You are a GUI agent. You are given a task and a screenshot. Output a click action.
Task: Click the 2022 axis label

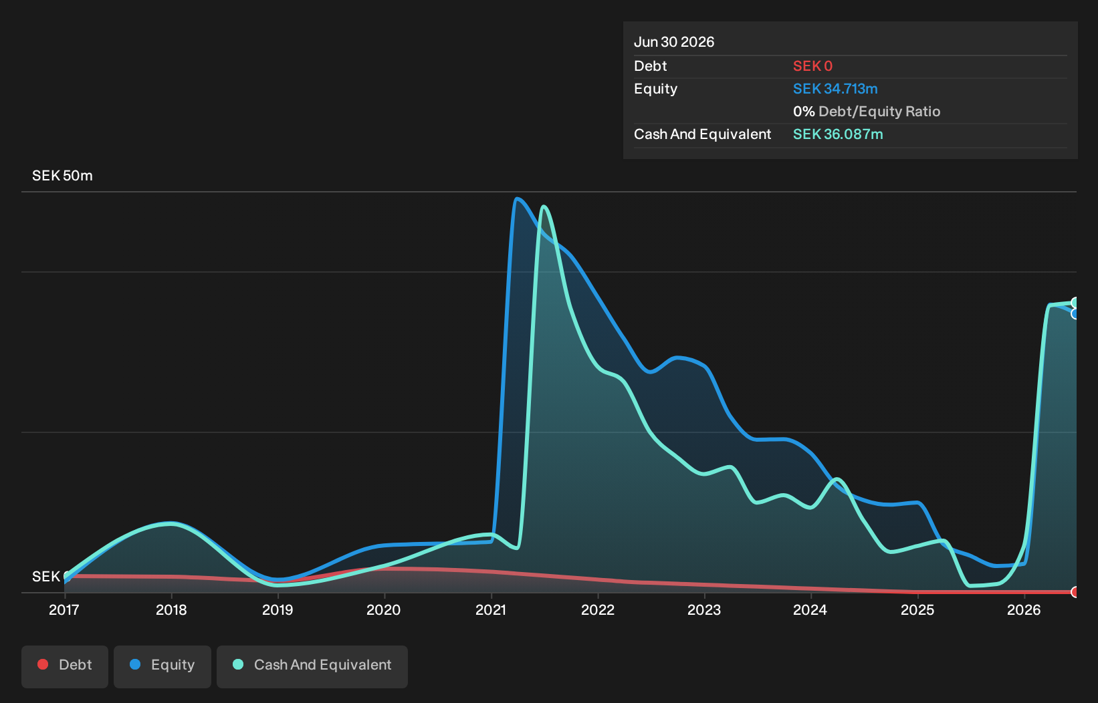click(598, 609)
